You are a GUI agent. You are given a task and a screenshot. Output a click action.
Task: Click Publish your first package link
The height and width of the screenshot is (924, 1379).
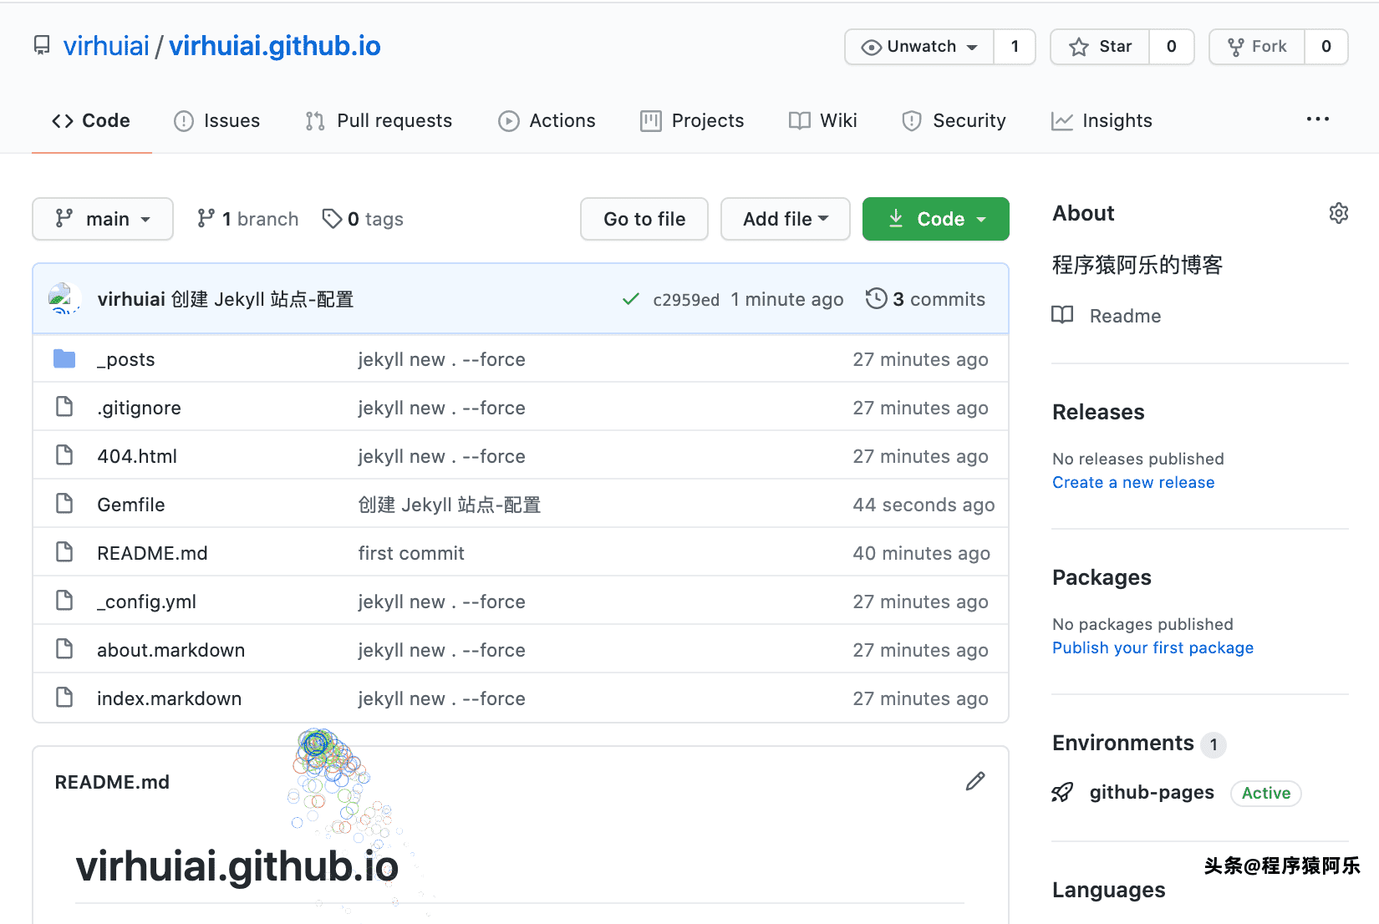1153,647
